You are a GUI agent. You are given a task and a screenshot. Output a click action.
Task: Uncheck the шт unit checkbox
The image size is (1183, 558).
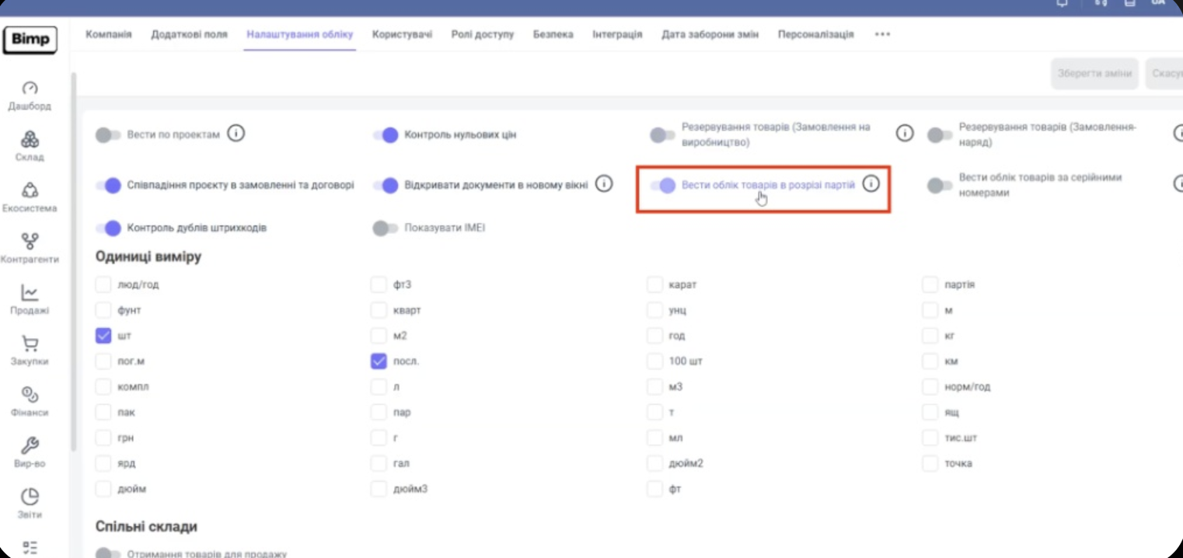(x=103, y=336)
